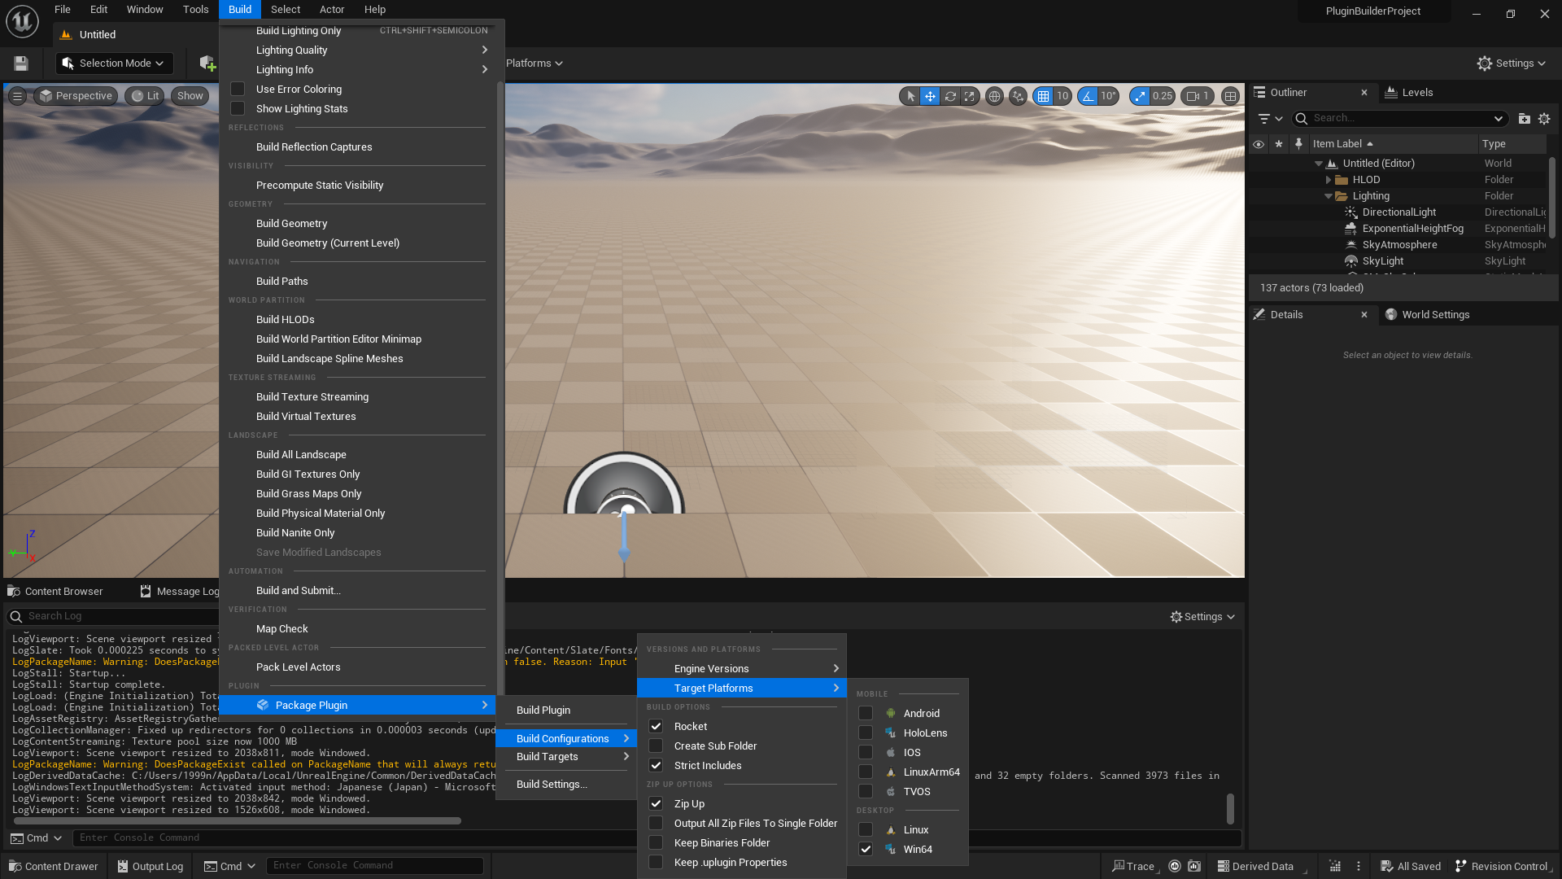Collapse the Lighting folder in the Outliner
Image resolution: width=1562 pixels, height=879 pixels.
point(1328,195)
